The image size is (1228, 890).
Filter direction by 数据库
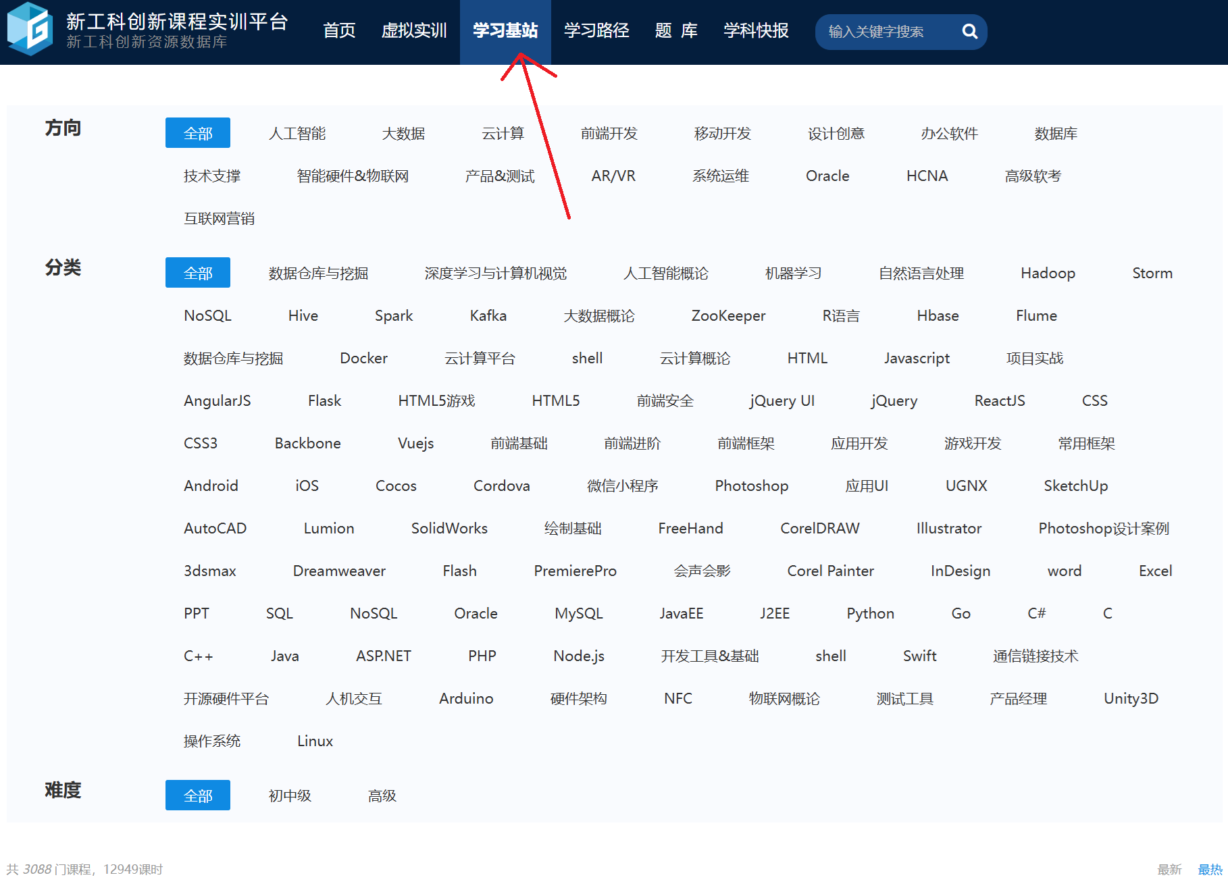pyautogui.click(x=1056, y=133)
